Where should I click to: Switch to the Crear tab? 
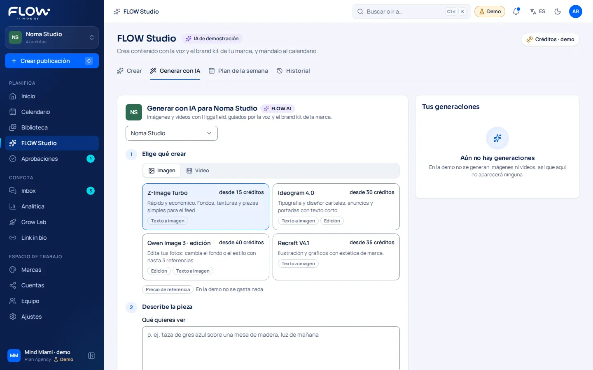tap(129, 71)
